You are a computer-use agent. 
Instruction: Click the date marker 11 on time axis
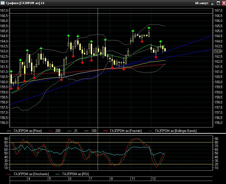pyautogui.click(x=133, y=179)
